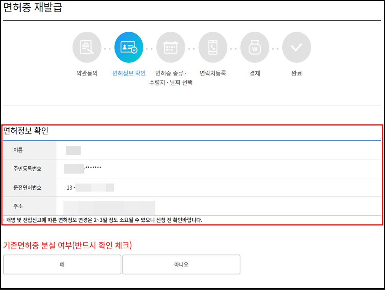Select the terms agreement magnifier document icon

87,47
